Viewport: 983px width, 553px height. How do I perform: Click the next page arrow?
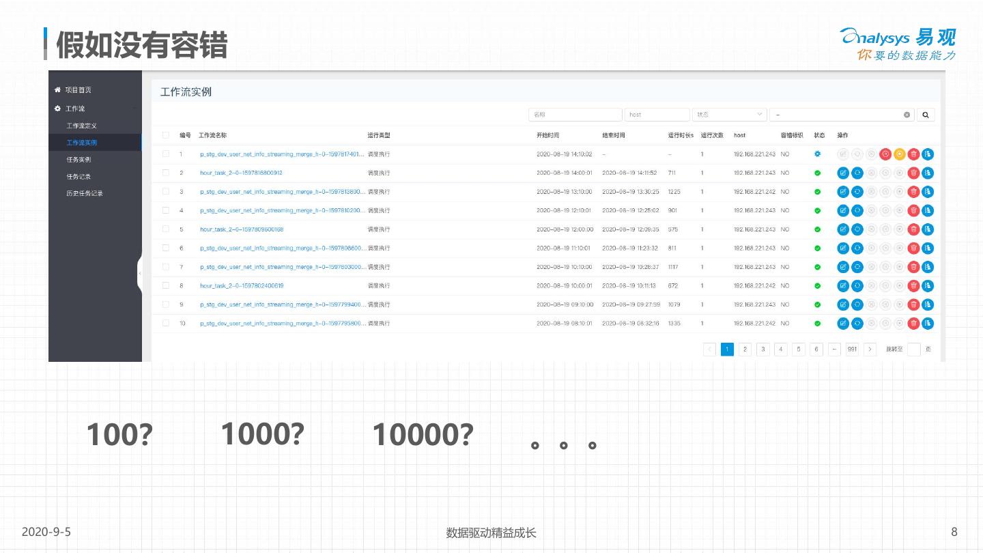coord(870,350)
